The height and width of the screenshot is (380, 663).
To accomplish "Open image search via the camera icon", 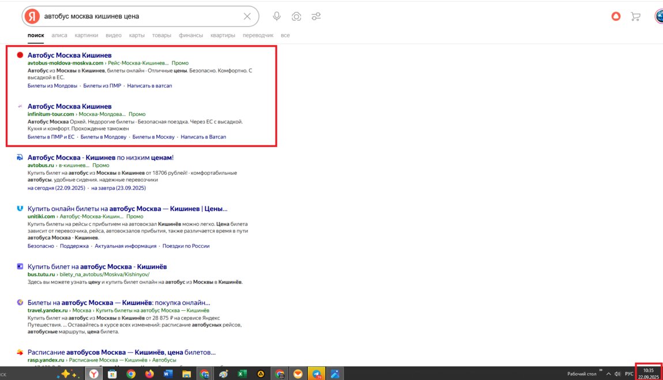I will 296,16.
